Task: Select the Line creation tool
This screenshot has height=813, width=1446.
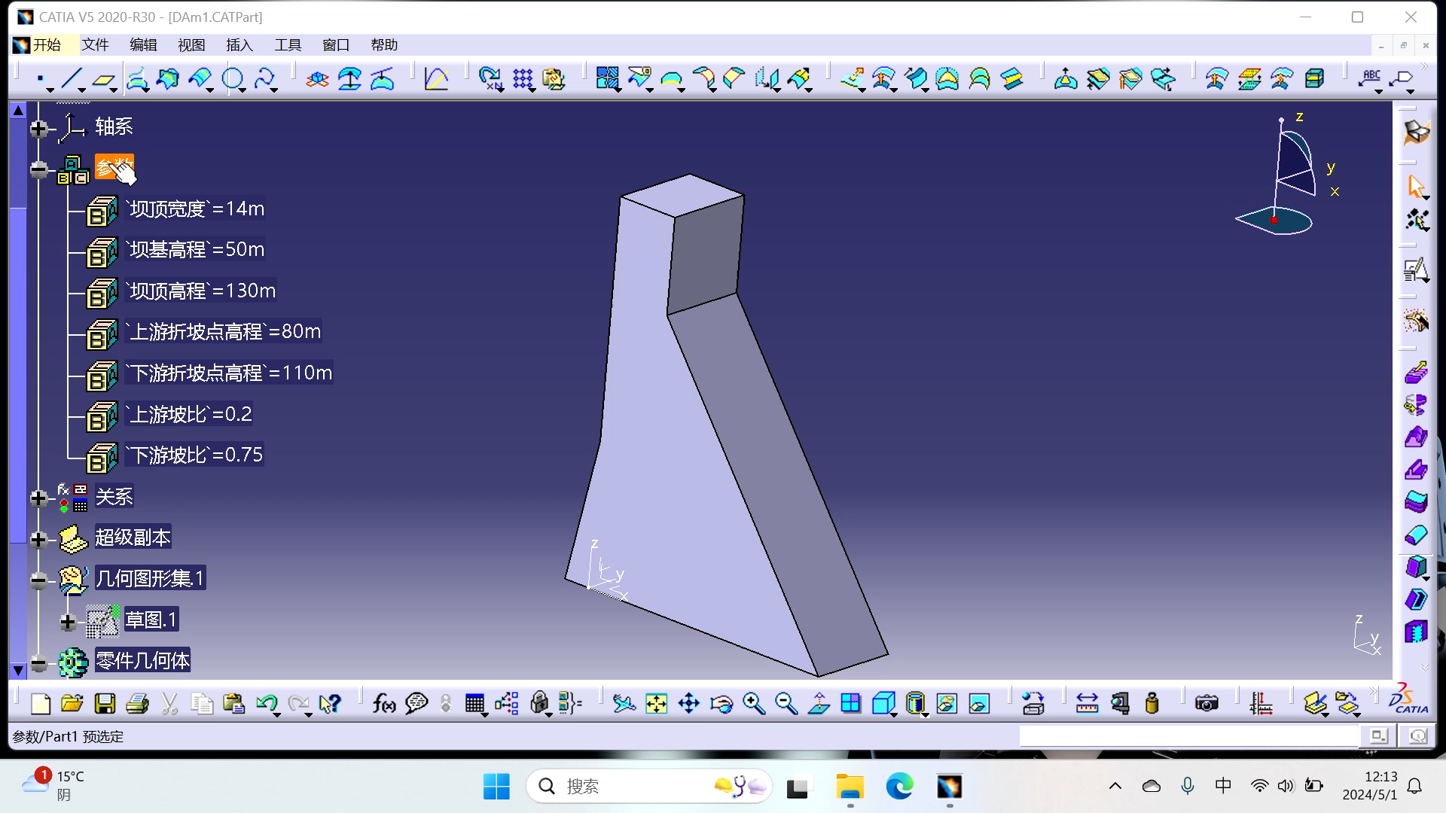Action: point(72,78)
